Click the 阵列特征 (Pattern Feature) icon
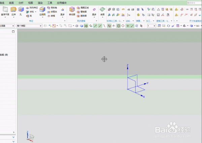The image size is (202, 143). coord(32,7)
